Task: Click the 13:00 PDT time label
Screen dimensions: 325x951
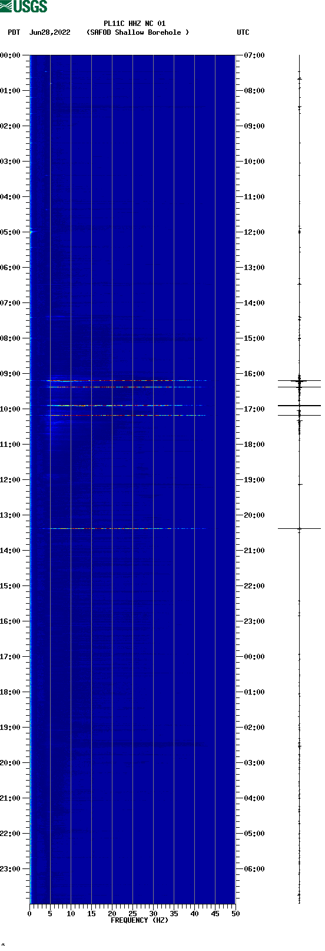Action: [x=11, y=515]
